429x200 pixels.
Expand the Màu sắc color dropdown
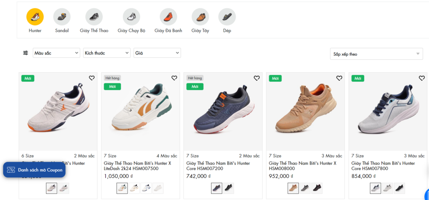[56, 53]
